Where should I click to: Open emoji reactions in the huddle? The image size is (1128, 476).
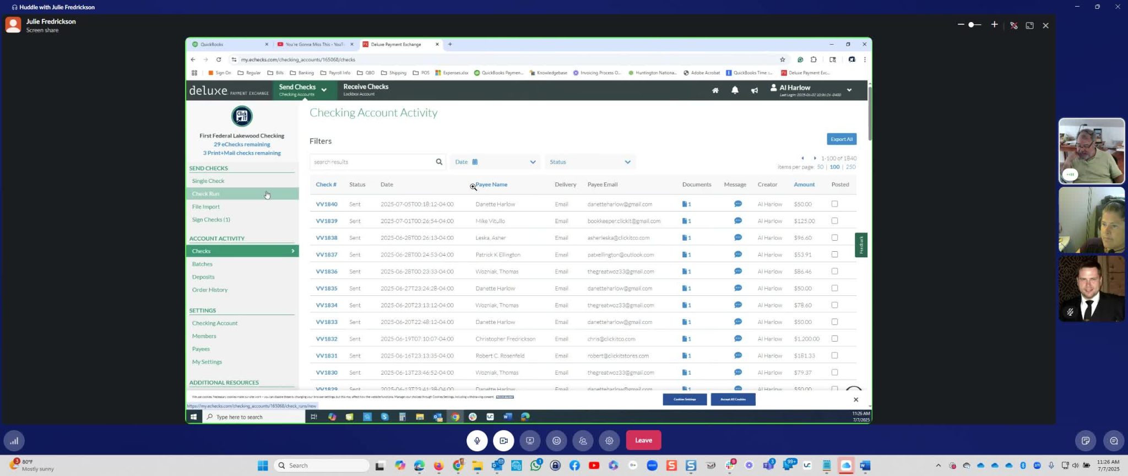coord(556,441)
